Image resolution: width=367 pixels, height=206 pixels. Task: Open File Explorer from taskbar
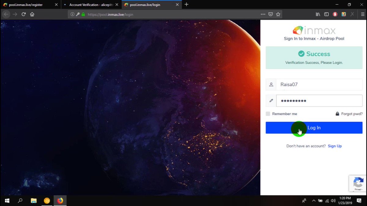(34, 201)
